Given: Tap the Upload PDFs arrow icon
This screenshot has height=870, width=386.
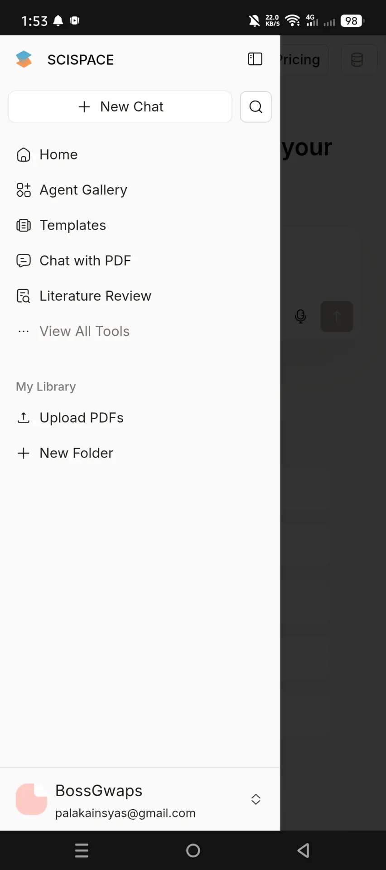Looking at the screenshot, I should point(24,418).
